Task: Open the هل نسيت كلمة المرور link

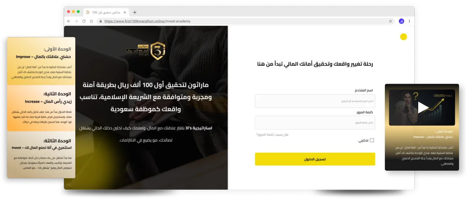Action: [x=272, y=134]
